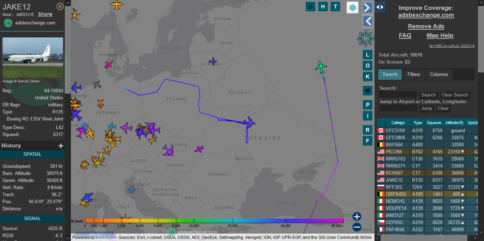Toggle the T map button
The height and width of the screenshot is (241, 484).
click(x=335, y=6)
